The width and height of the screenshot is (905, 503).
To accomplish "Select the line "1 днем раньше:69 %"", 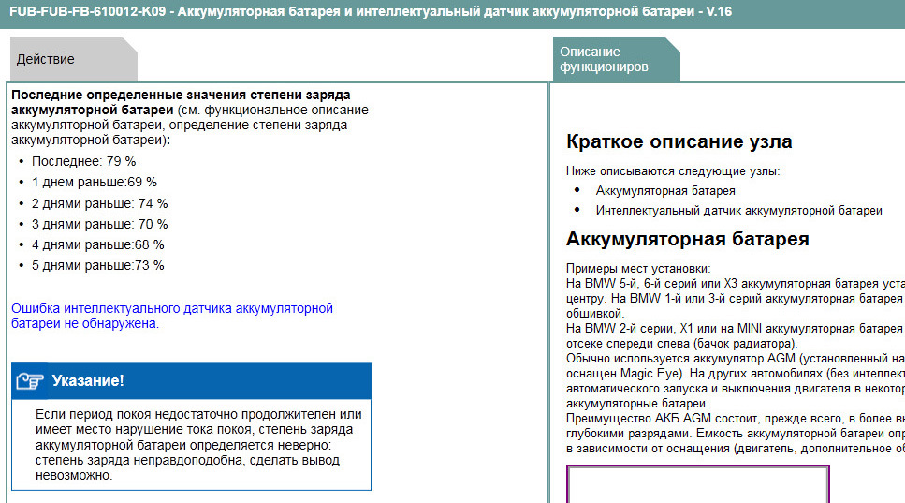I will [95, 183].
